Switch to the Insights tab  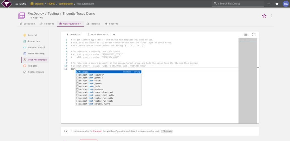point(93,24)
